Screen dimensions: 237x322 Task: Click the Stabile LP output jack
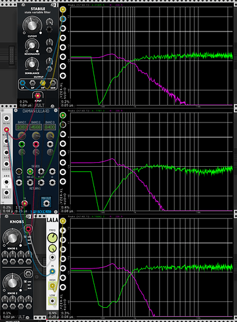click(x=23, y=83)
